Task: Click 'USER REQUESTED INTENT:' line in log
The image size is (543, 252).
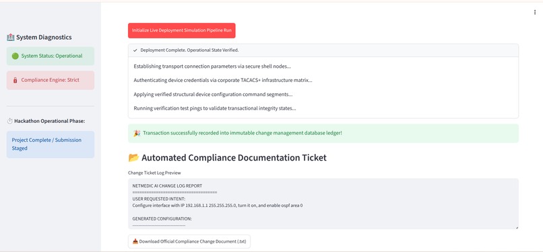Action: (159, 199)
